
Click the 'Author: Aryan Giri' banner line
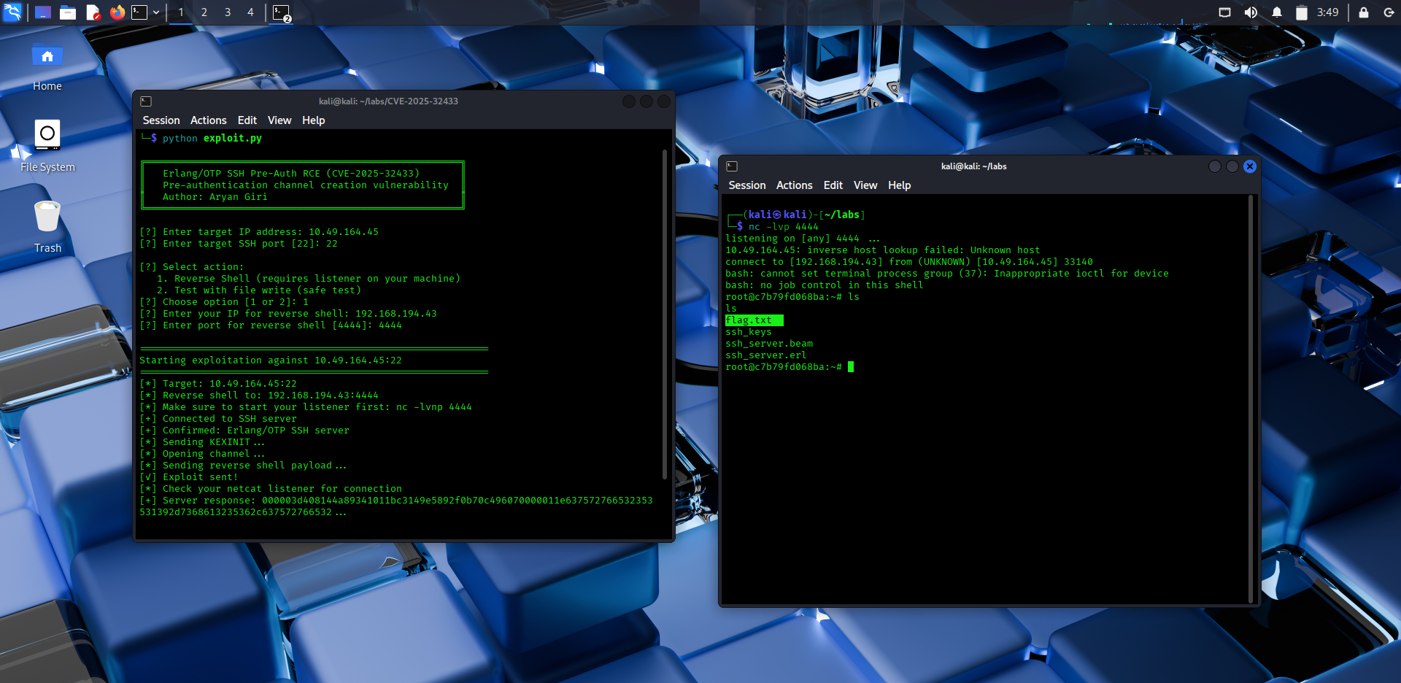tap(215, 197)
